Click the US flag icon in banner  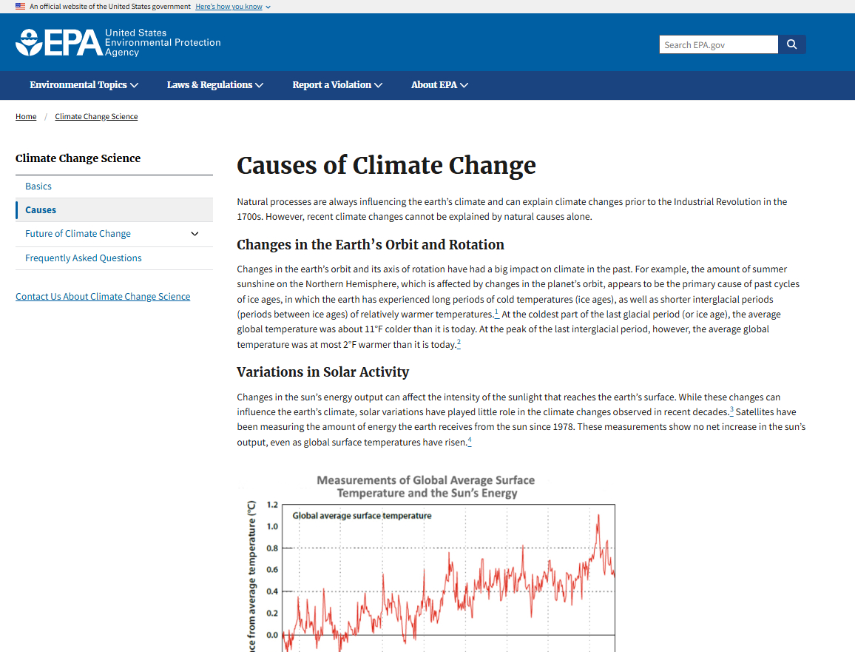20,7
